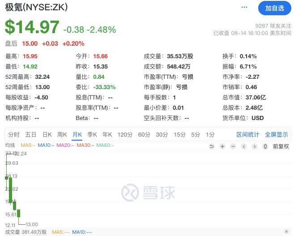Screen dimensions: 294x236
Task: Click the 振幅 value 6.71%
Action: click(x=248, y=67)
